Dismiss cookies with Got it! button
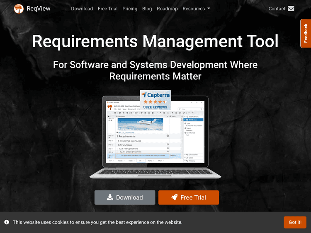311x233 pixels. (295, 222)
